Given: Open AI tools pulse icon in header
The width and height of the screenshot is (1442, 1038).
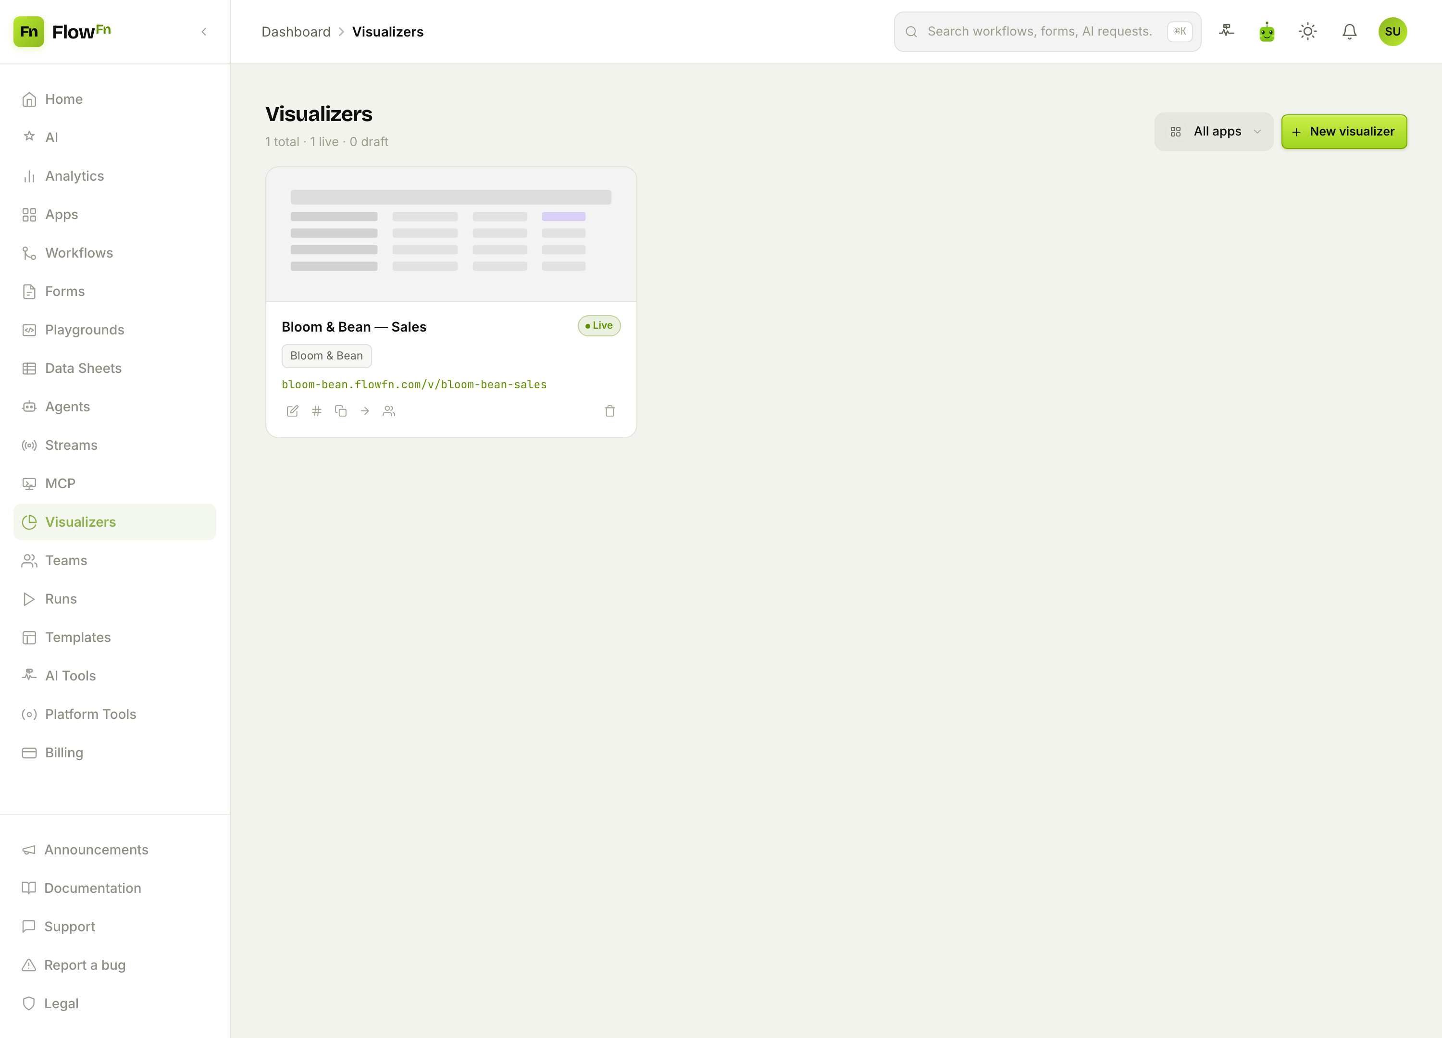Looking at the screenshot, I should click(1227, 31).
